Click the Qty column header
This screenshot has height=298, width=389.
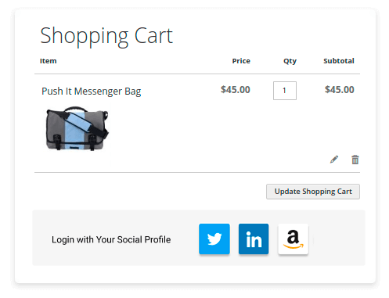[x=290, y=61]
